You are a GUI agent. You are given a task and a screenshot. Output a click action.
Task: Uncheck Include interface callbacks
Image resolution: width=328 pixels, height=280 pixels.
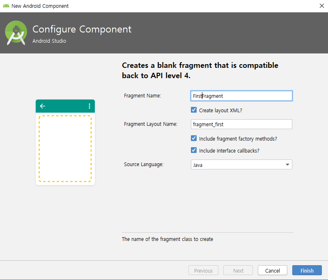(x=194, y=150)
